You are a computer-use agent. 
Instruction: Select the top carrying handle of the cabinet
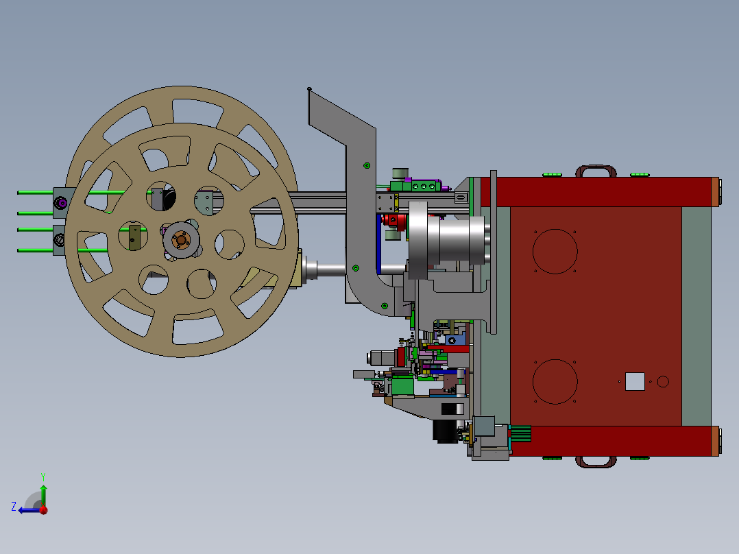(x=596, y=171)
